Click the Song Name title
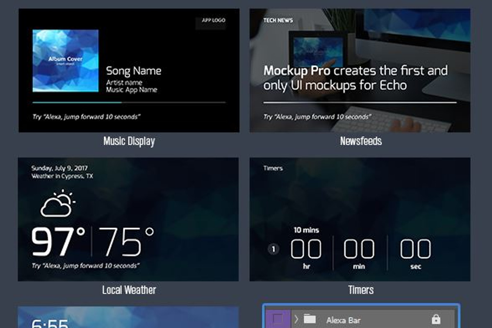This screenshot has width=492, height=328. 134,71
